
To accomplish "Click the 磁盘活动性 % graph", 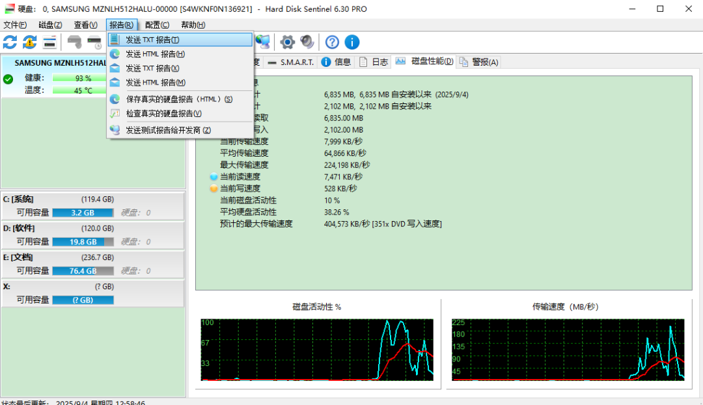I will pos(317,350).
